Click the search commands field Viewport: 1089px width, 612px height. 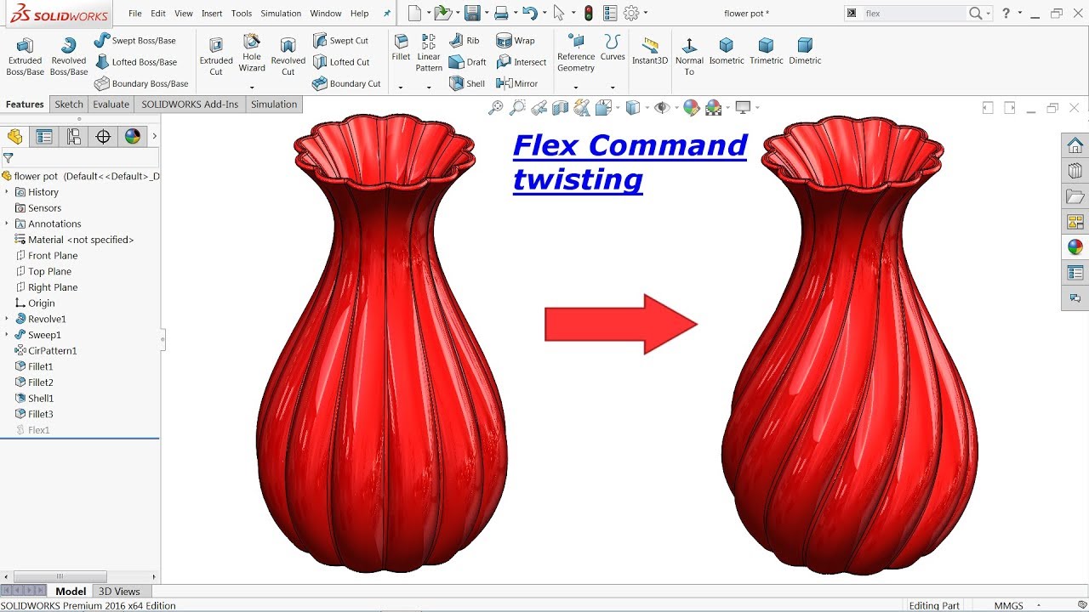[914, 14]
